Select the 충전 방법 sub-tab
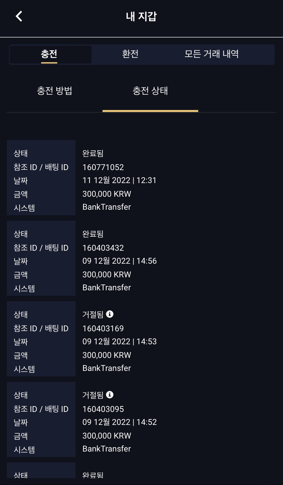The height and width of the screenshot is (485, 283). 55,91
